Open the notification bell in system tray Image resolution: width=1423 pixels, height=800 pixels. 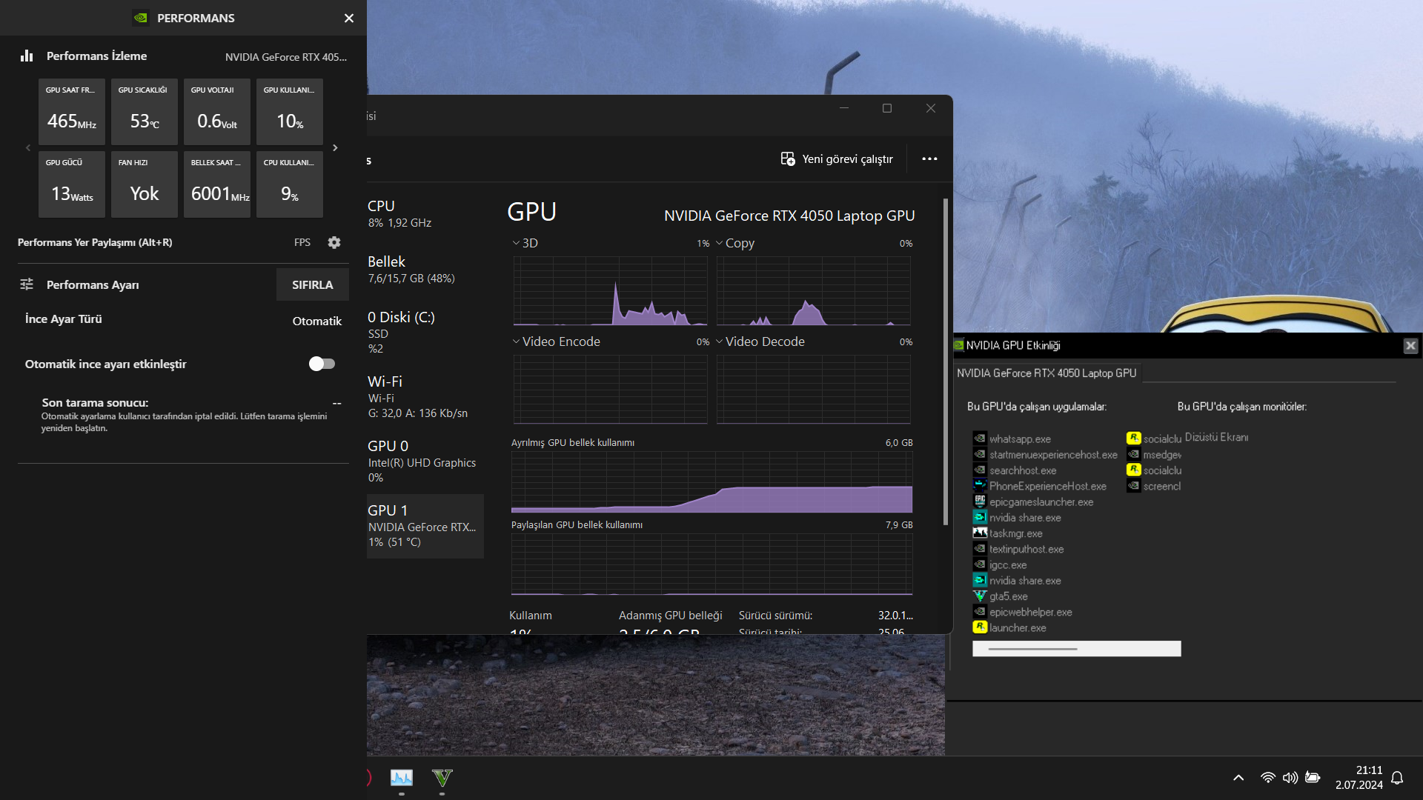[x=1397, y=778]
